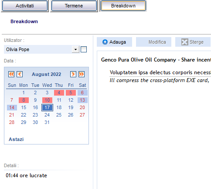Image resolution: width=211 pixels, height=189 pixels.
Task: Pick August 10 on the calendar
Action: click(47, 100)
